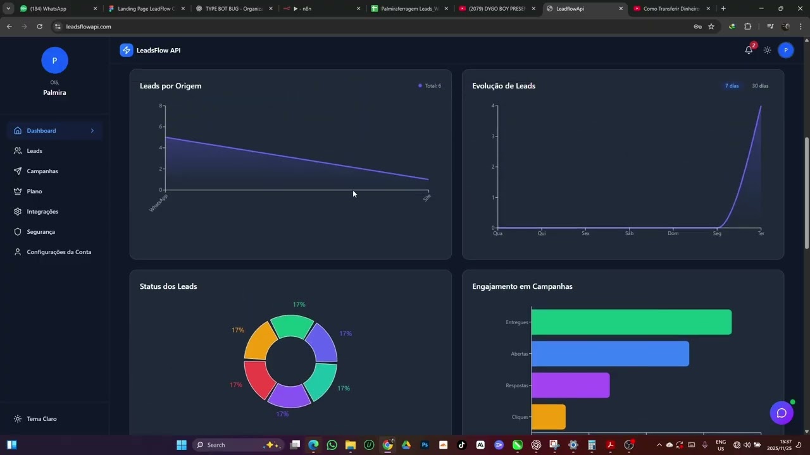Click the blue Abertas bar
The height and width of the screenshot is (455, 810).
[x=610, y=354]
